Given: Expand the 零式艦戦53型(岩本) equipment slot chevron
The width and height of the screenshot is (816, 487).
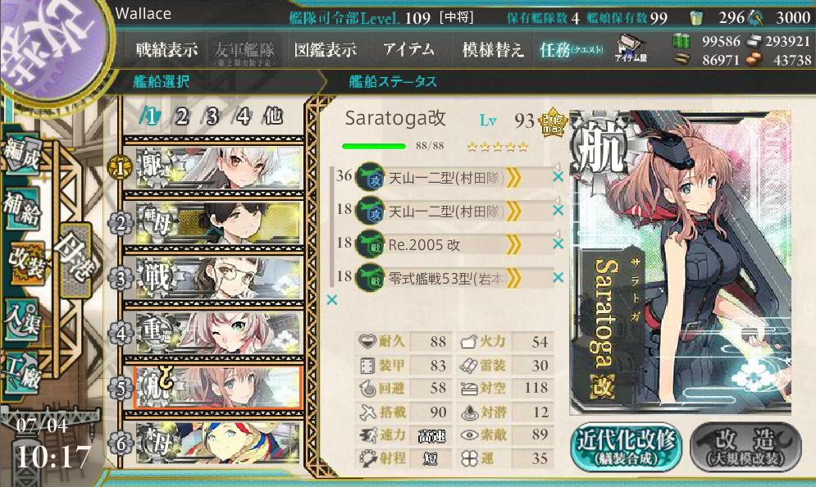Looking at the screenshot, I should point(513,279).
